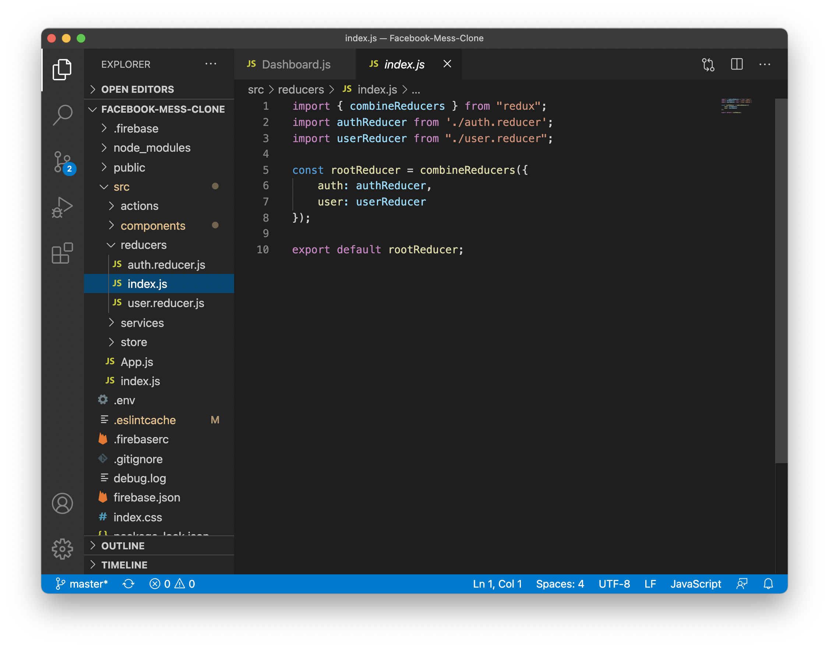Open debug.log file in explorer
The image size is (829, 648).
(x=159, y=478)
